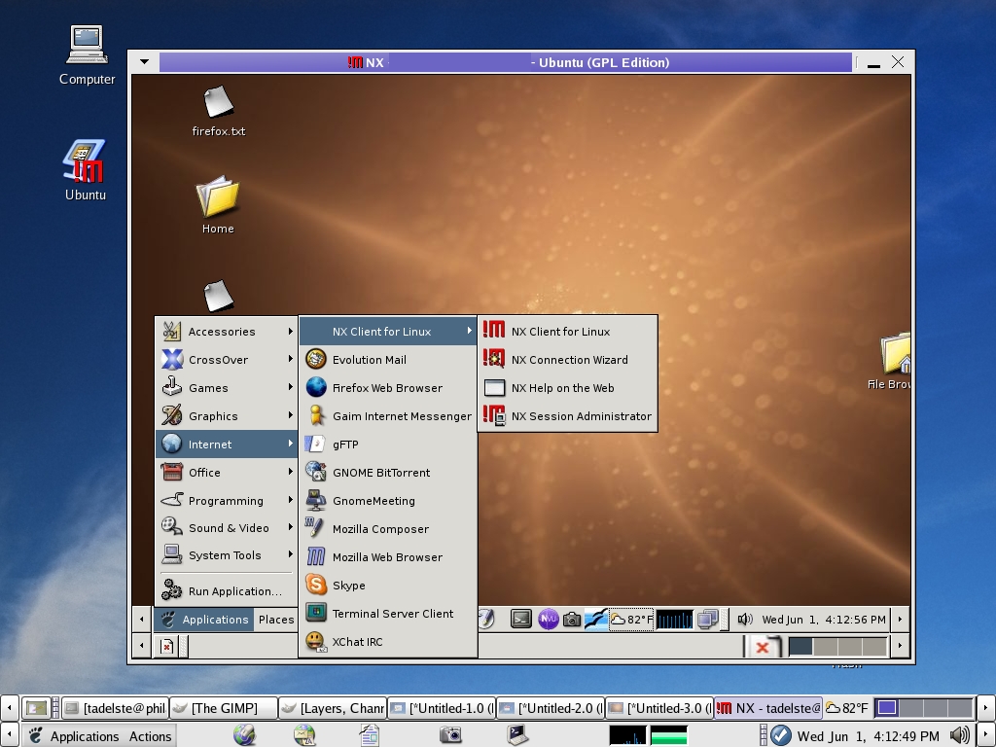Switch to The GIMP taskbar button
The image size is (996, 747).
(x=224, y=708)
